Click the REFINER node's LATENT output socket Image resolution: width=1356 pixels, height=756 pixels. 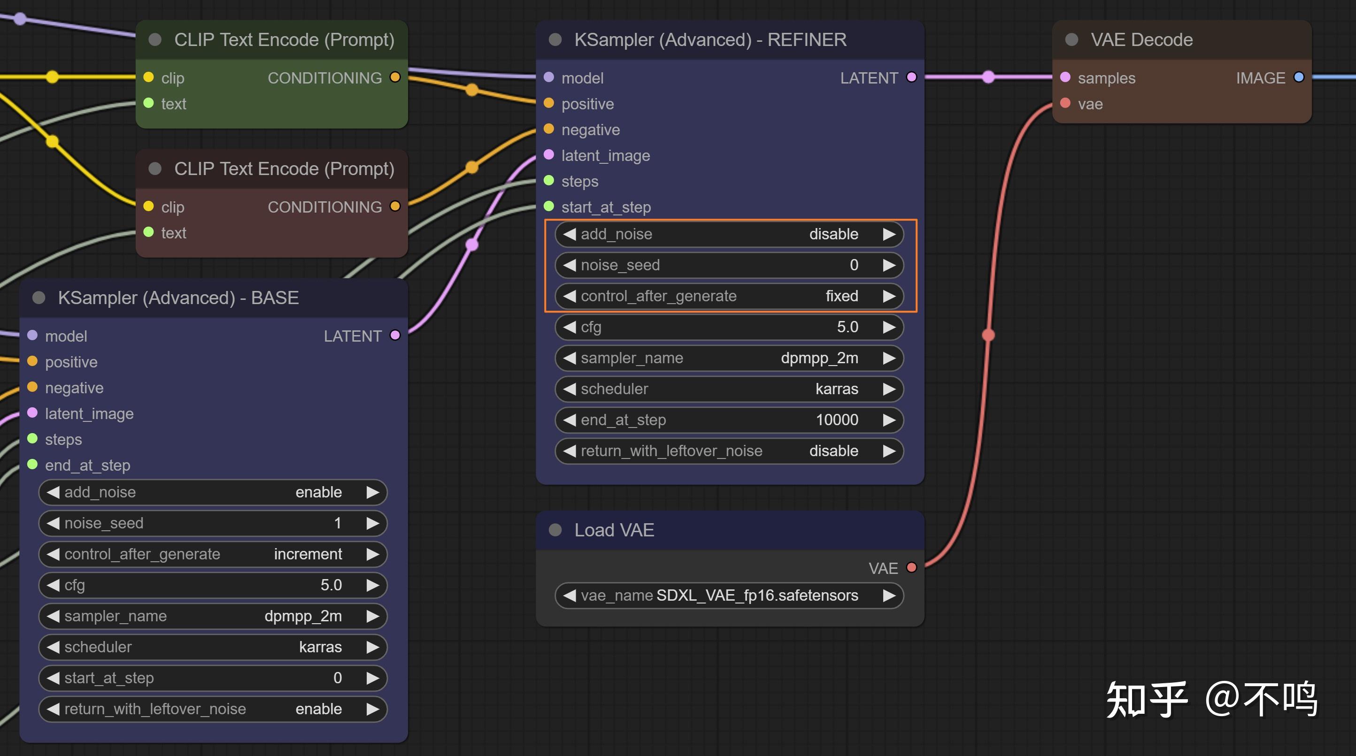coord(911,77)
